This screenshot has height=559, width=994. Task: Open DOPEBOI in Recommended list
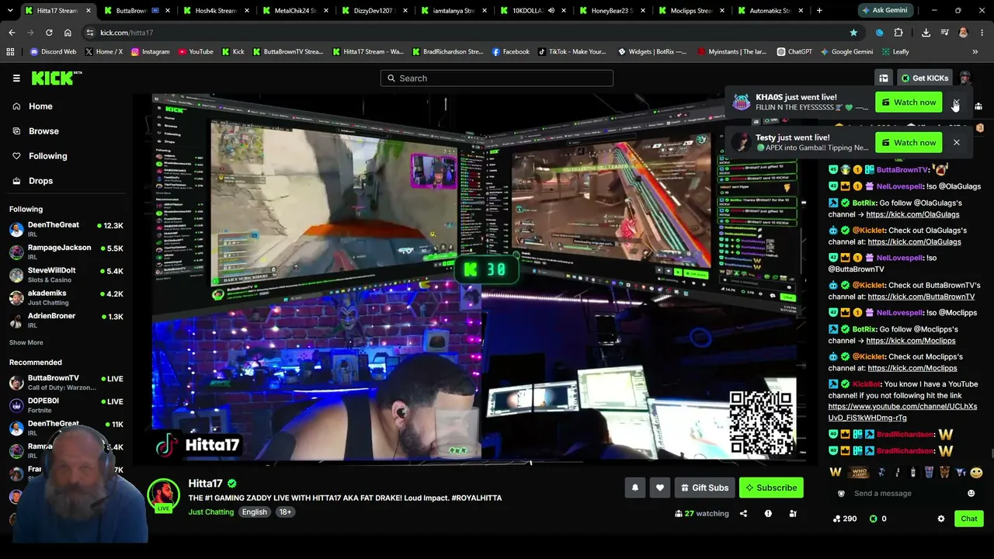66,404
